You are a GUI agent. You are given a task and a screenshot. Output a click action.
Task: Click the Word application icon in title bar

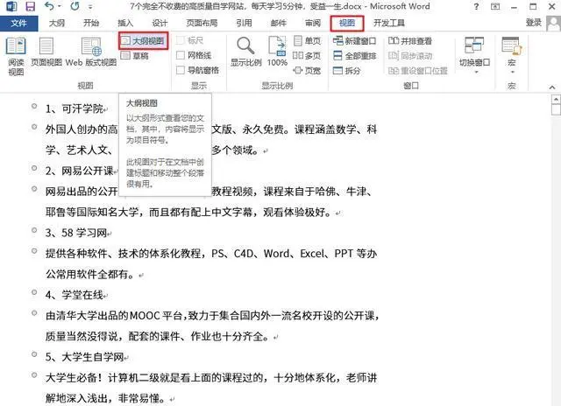[11, 6]
